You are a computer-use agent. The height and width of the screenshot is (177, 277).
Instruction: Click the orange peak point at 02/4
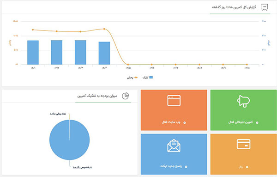point(104,29)
